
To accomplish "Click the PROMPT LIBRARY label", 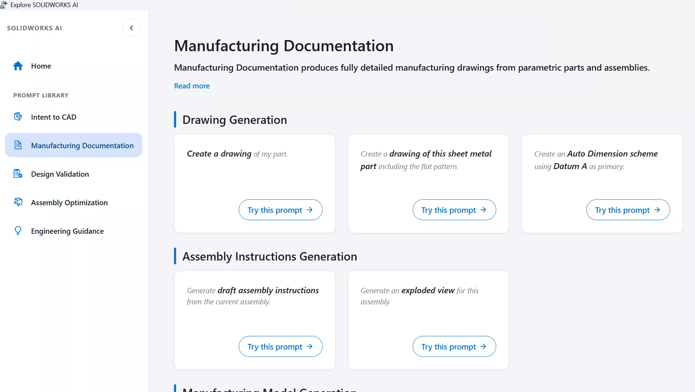I will click(41, 95).
